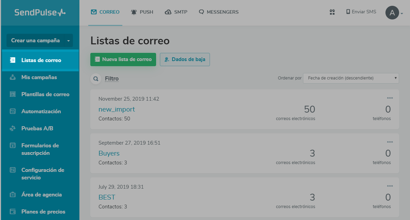410x220 pixels.
Task: Open three-dots menu for Buyers list
Action: (x=390, y=142)
